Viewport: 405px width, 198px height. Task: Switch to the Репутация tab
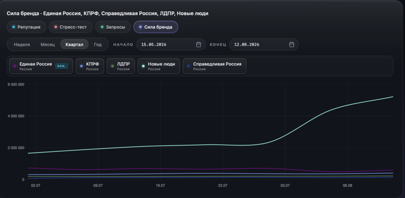click(26, 27)
